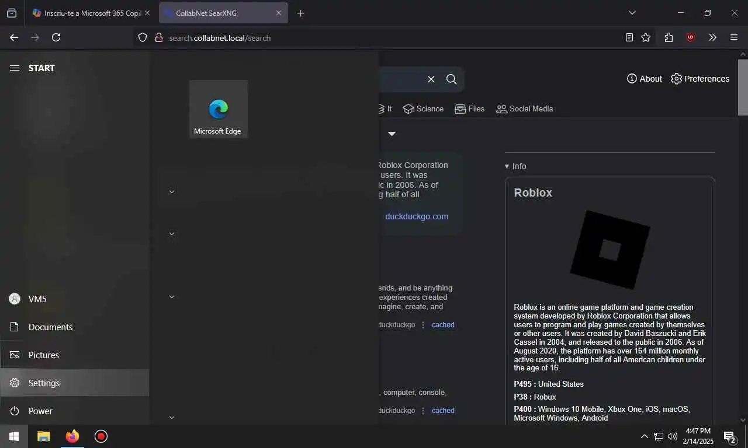Close the Microsoft 365 Copilot tab
The height and width of the screenshot is (448, 748).
click(x=147, y=13)
